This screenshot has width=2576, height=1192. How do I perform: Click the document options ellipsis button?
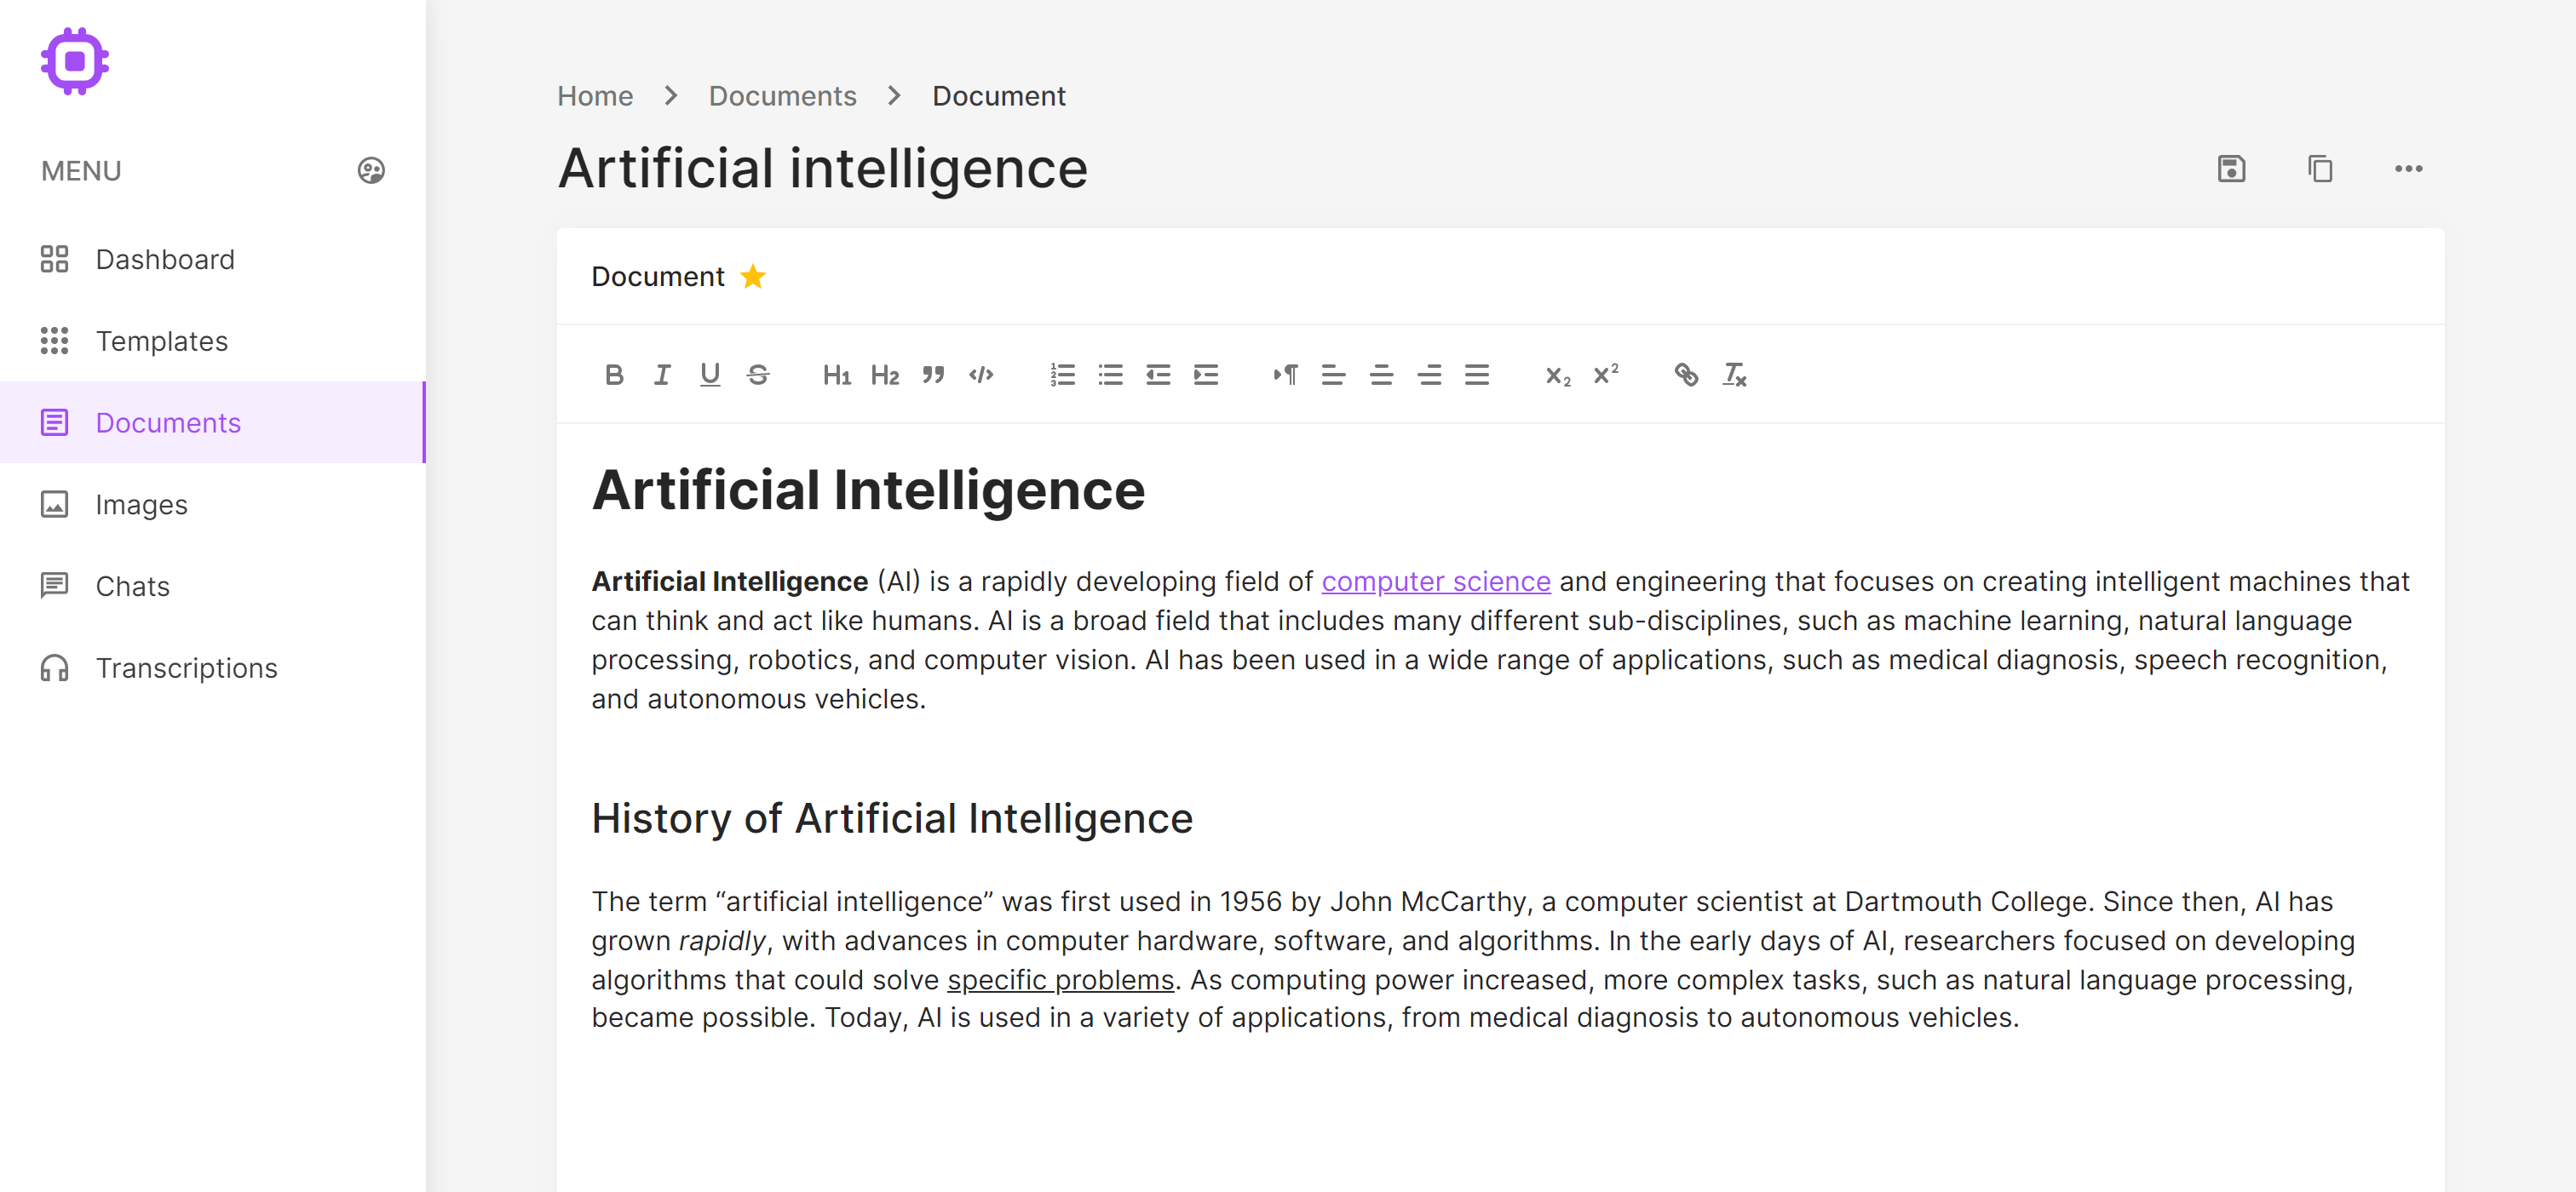pos(2410,168)
